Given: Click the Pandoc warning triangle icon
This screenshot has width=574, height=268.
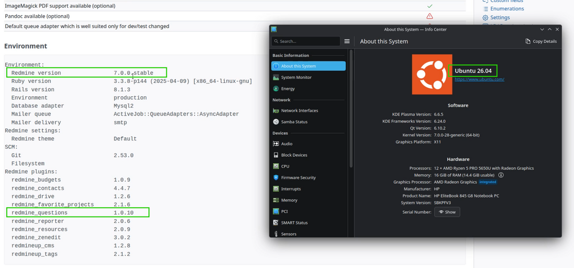Looking at the screenshot, I should pos(430,16).
